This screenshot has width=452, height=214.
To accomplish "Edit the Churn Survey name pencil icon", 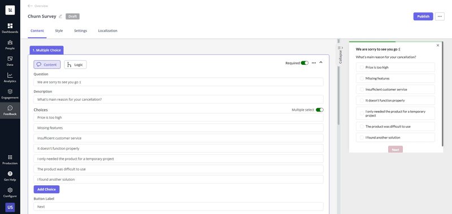I will pos(60,16).
